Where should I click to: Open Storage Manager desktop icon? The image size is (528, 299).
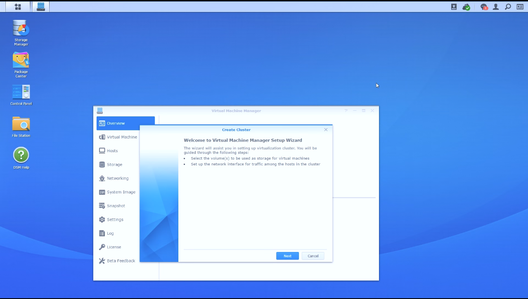coord(21,33)
